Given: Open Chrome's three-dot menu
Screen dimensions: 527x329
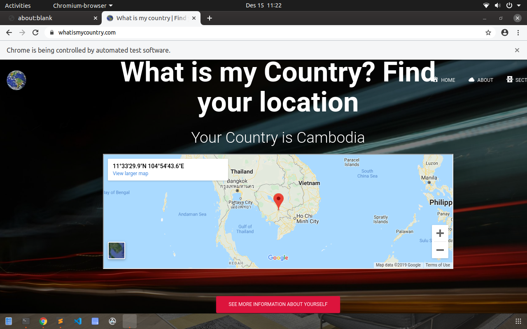Looking at the screenshot, I should [x=518, y=32].
